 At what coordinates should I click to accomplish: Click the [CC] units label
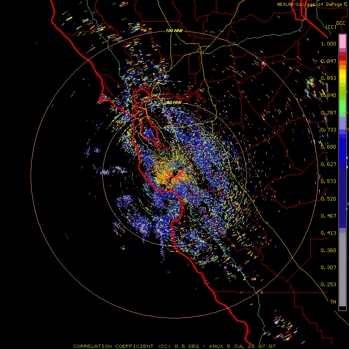tap(331, 27)
